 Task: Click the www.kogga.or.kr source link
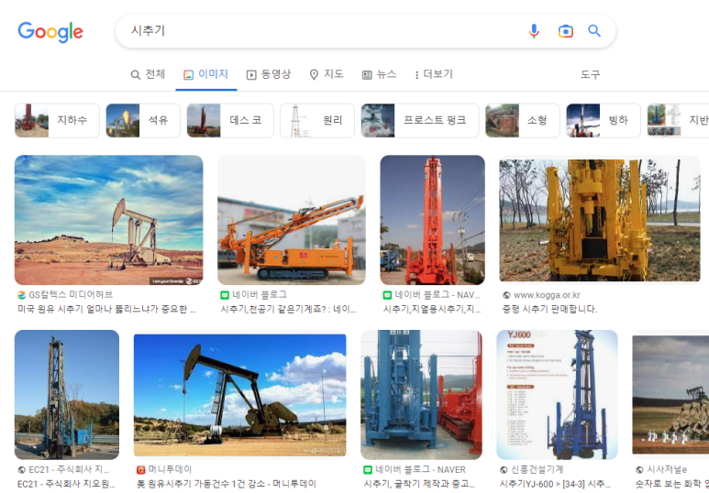point(542,295)
